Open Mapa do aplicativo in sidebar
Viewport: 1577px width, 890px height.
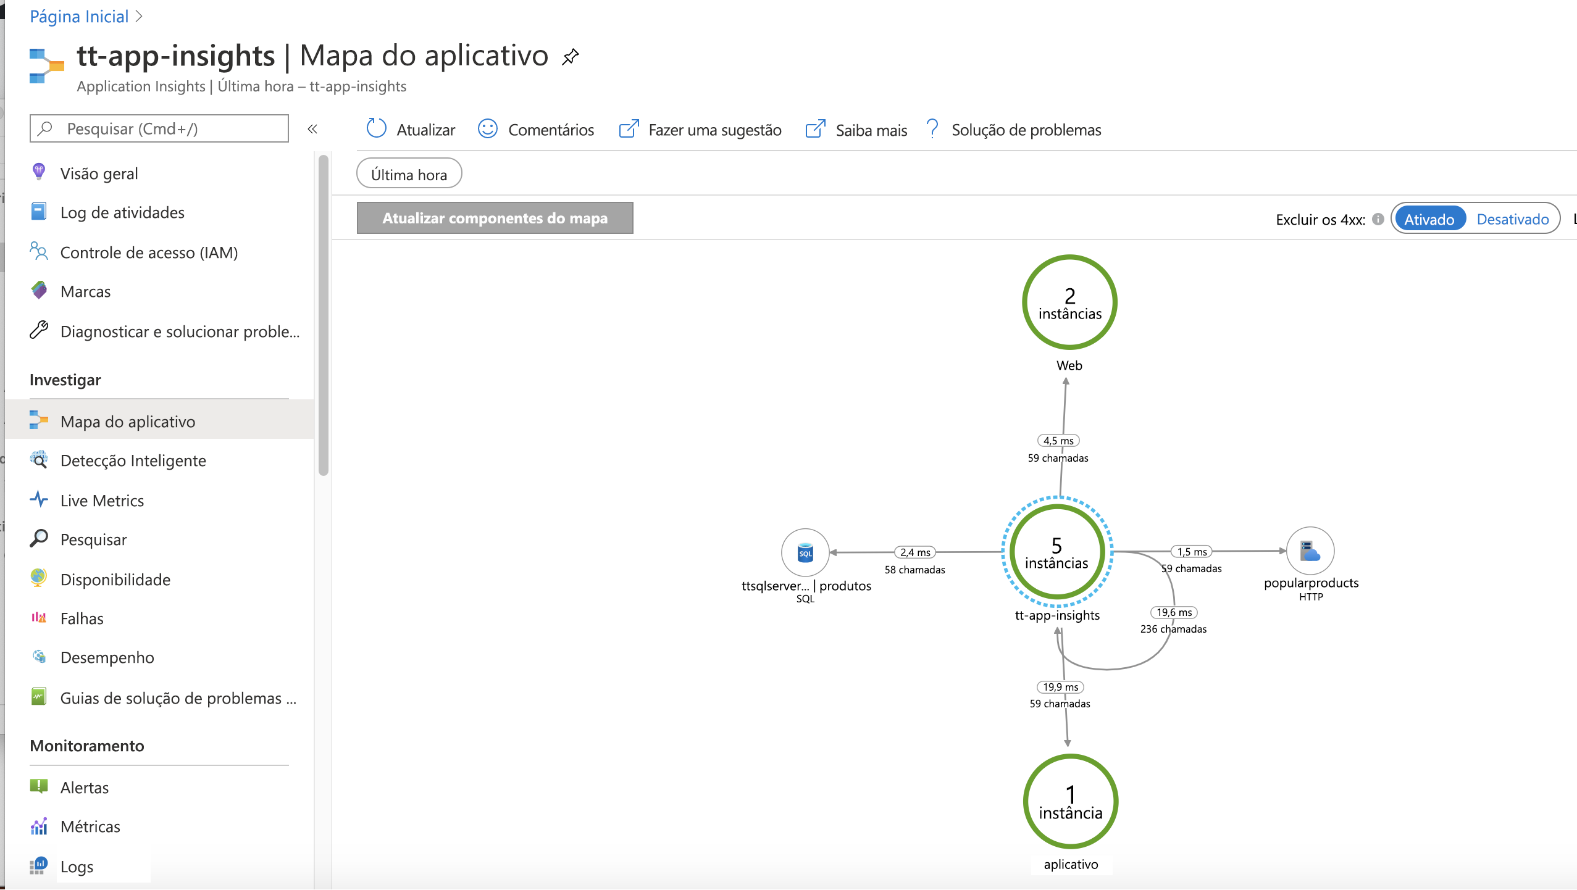pos(159,421)
